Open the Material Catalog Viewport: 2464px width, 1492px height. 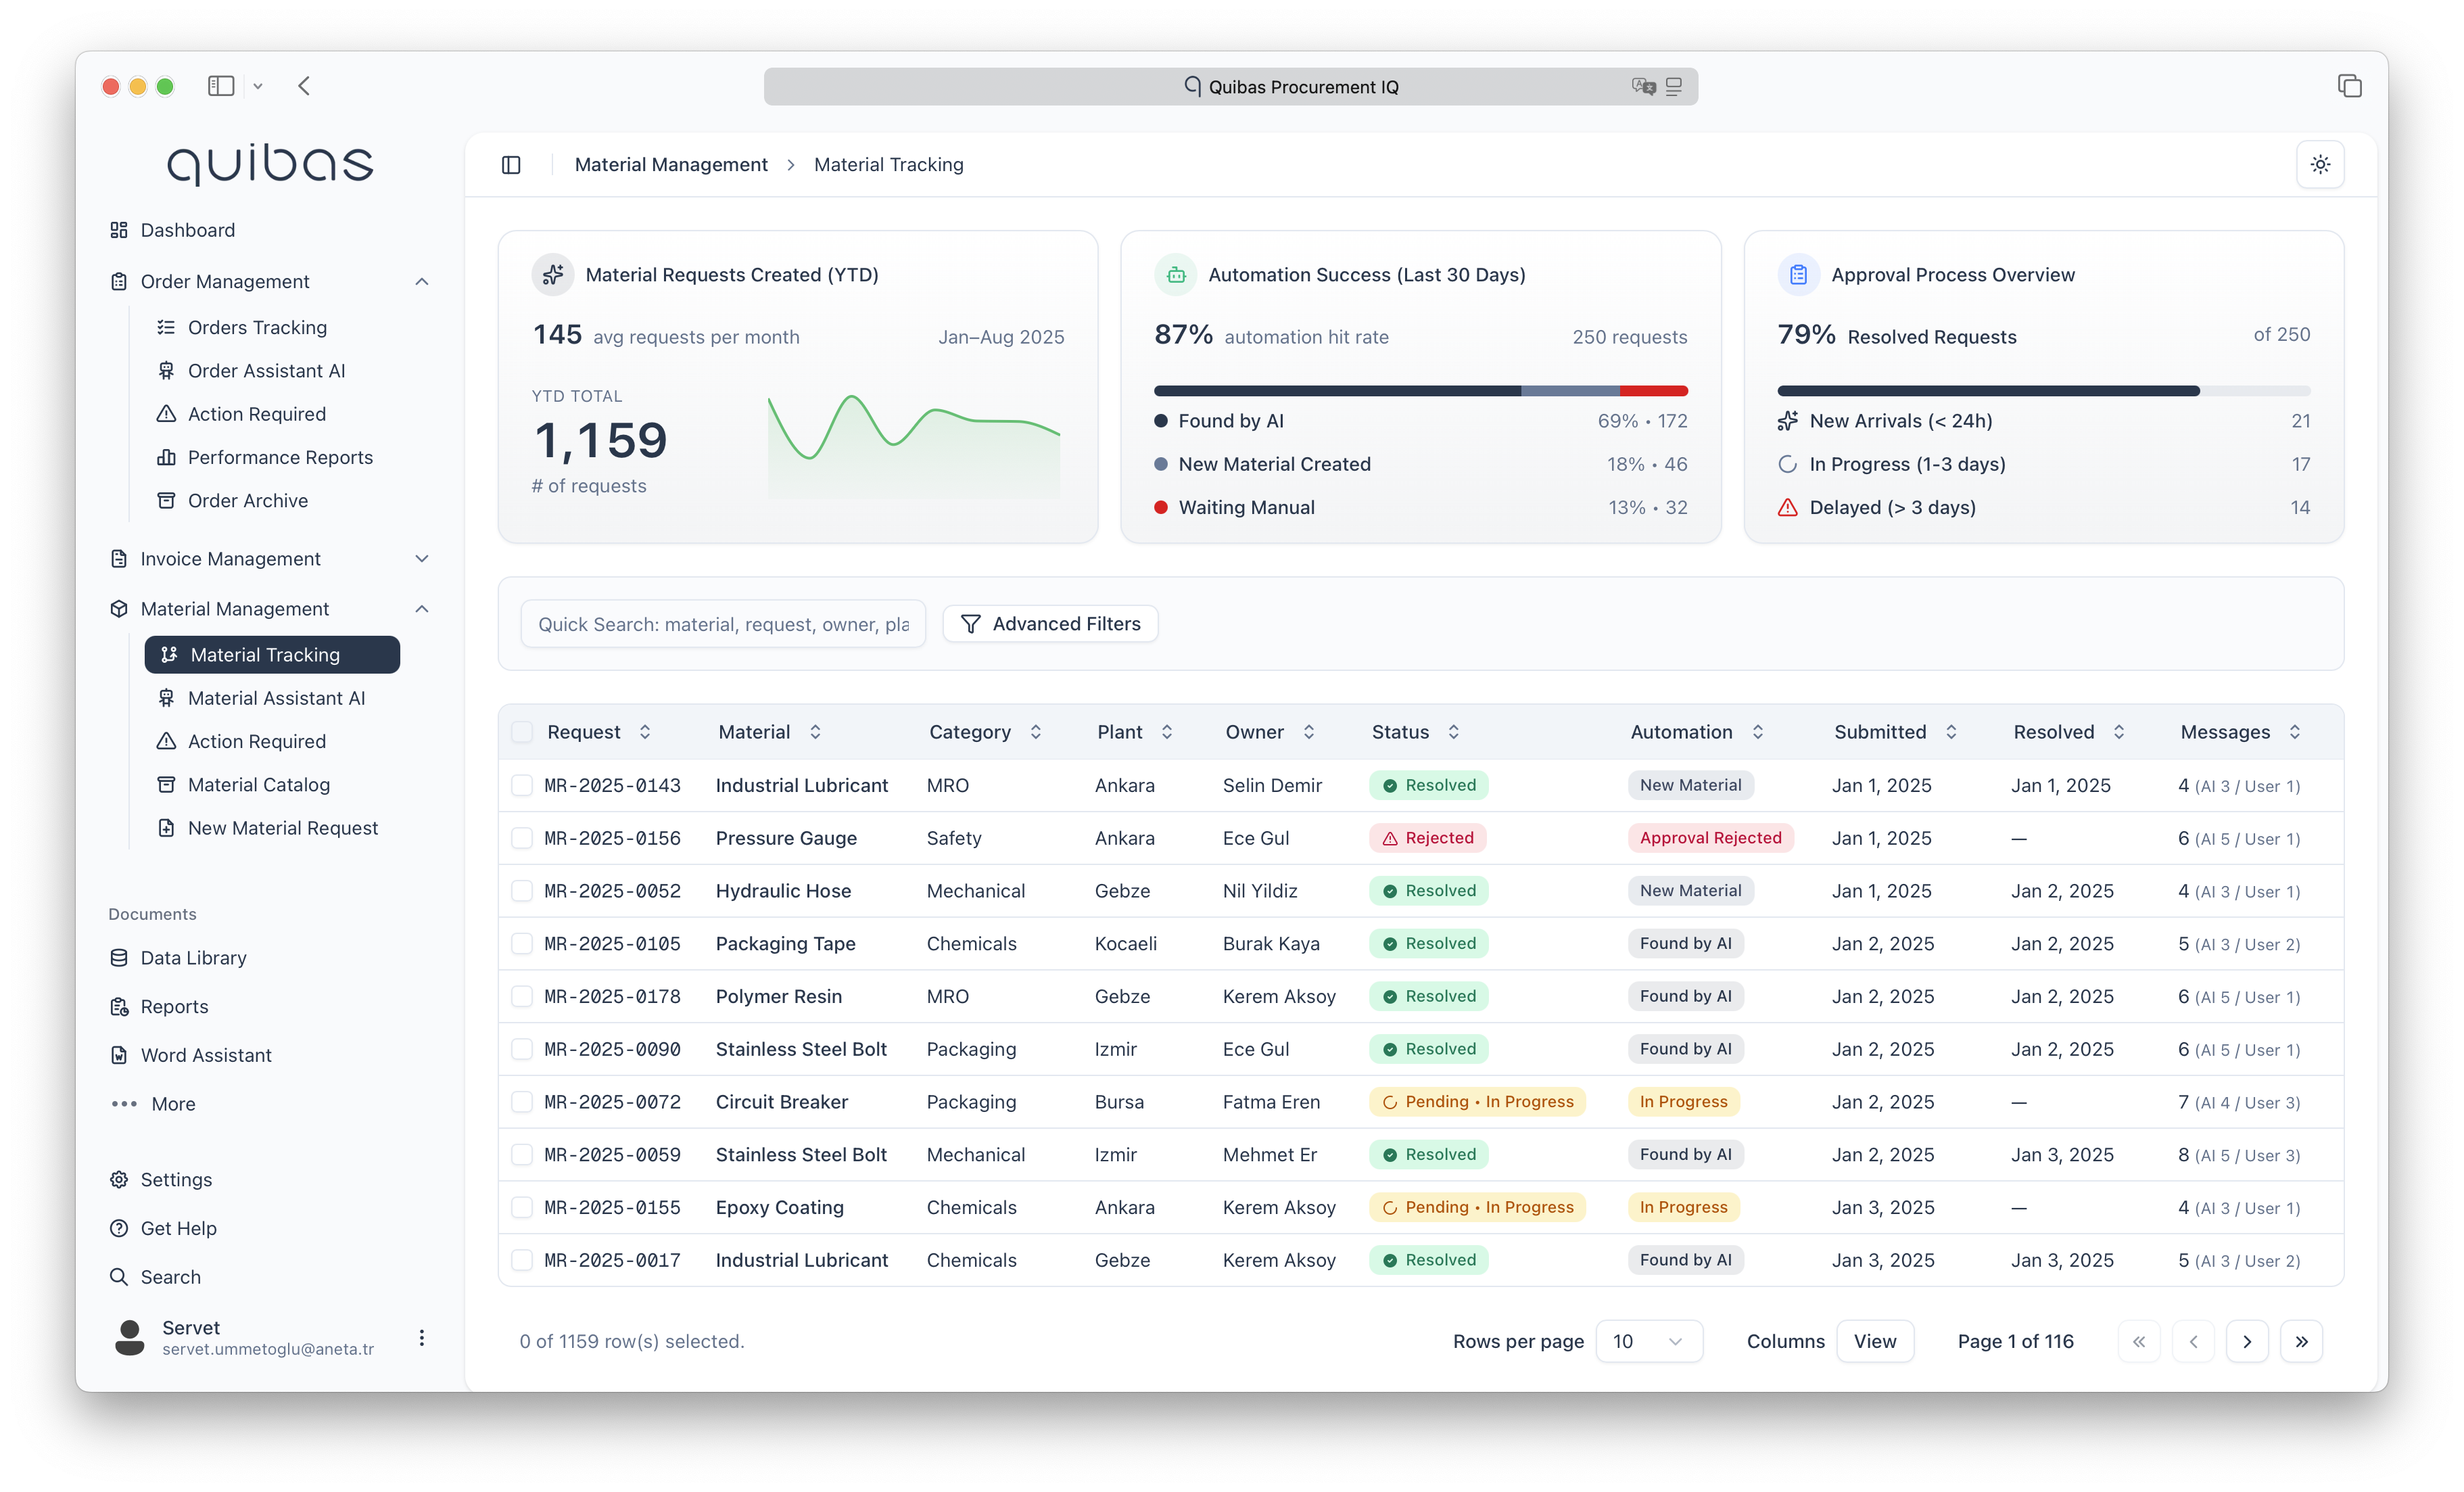[259, 784]
